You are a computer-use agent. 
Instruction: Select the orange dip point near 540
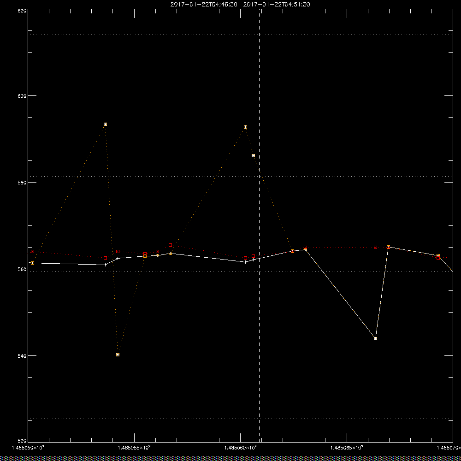click(118, 355)
